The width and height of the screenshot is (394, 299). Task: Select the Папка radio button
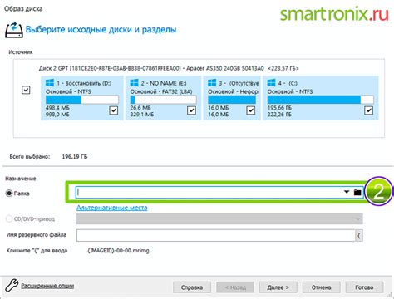9,194
